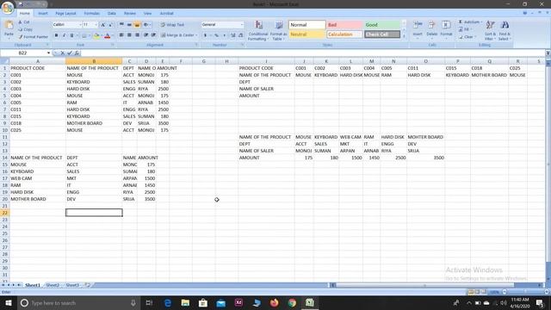Click Increase Indent icon
Image resolution: width=551 pixels, height=310 pixels.
coord(153,35)
